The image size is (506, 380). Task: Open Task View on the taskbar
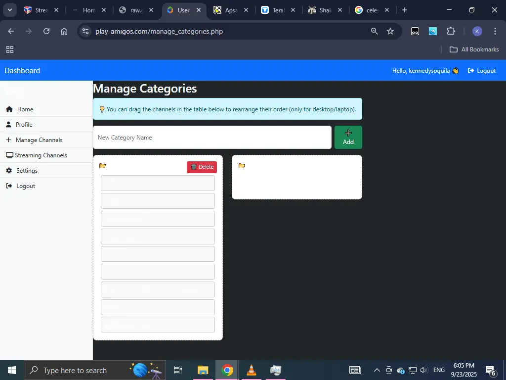[x=178, y=370]
